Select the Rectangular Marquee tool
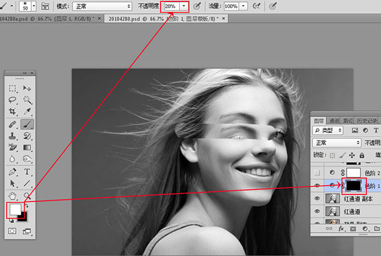 click(13, 88)
